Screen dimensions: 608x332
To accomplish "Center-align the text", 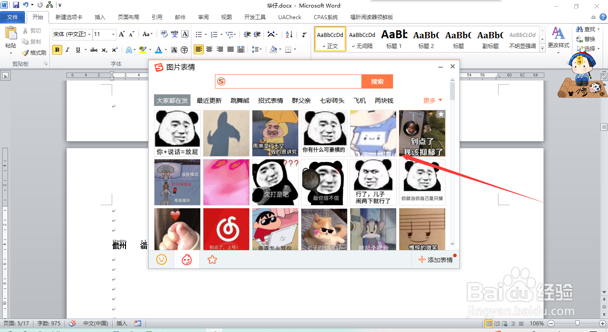I will coord(209,49).
